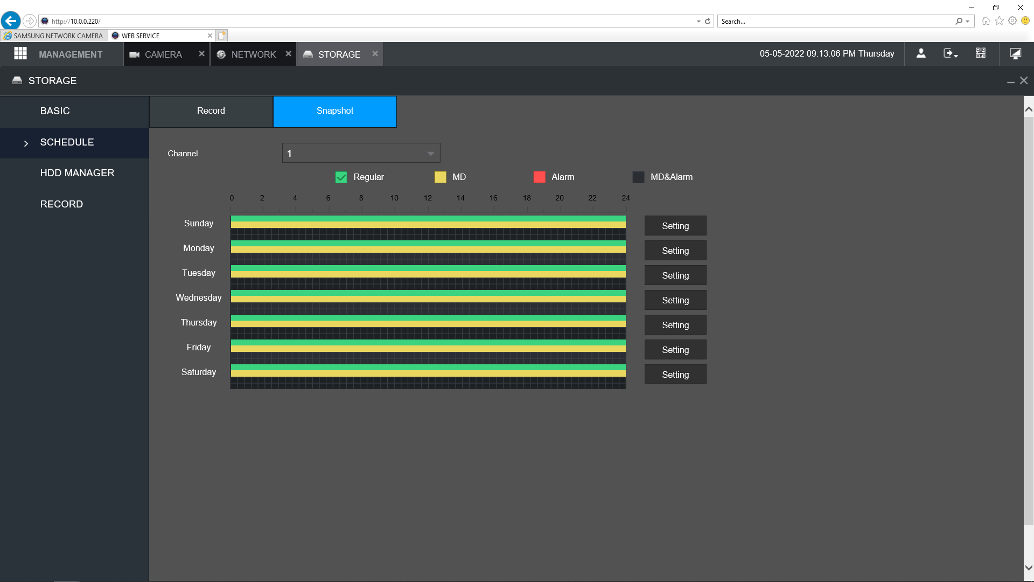
Task: Open the QR code icon
Action: [x=981, y=53]
